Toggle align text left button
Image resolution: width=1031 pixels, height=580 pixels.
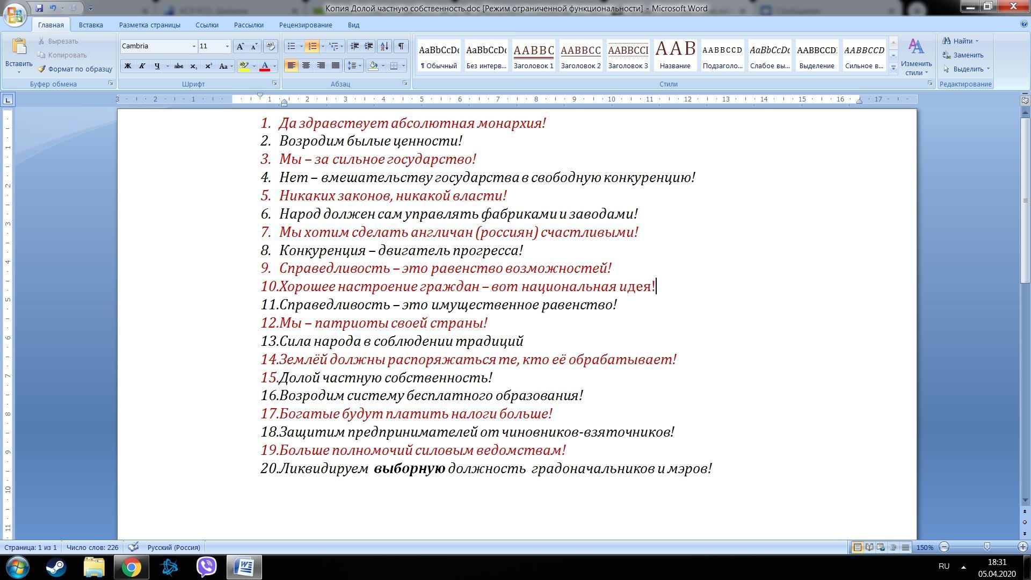(x=291, y=66)
